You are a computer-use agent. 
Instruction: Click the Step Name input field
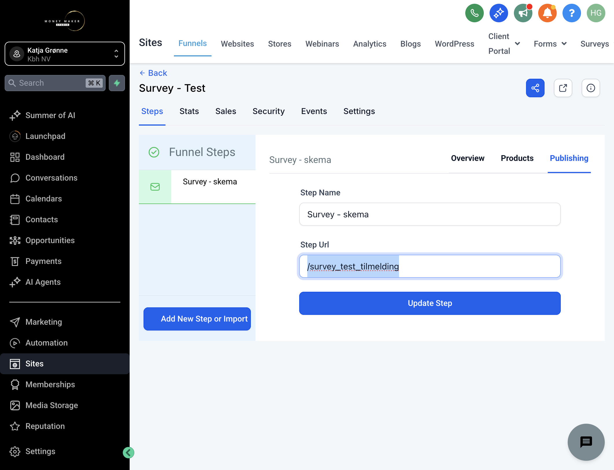(x=430, y=214)
